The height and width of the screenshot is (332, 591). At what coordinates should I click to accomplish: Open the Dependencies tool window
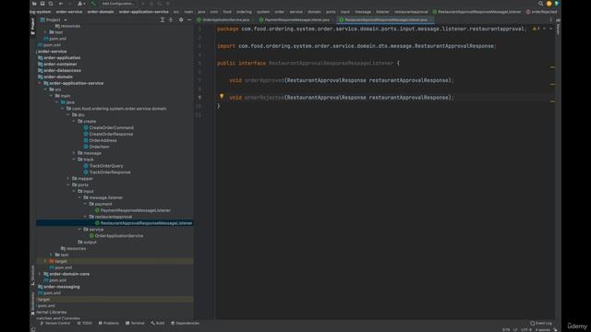coord(185,323)
